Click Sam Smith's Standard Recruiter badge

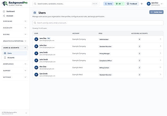pos(106,75)
